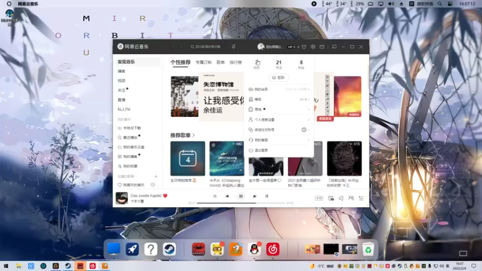Screen dimensions: 482x271
Task: Expand bind social accounts row
Action: (279, 129)
